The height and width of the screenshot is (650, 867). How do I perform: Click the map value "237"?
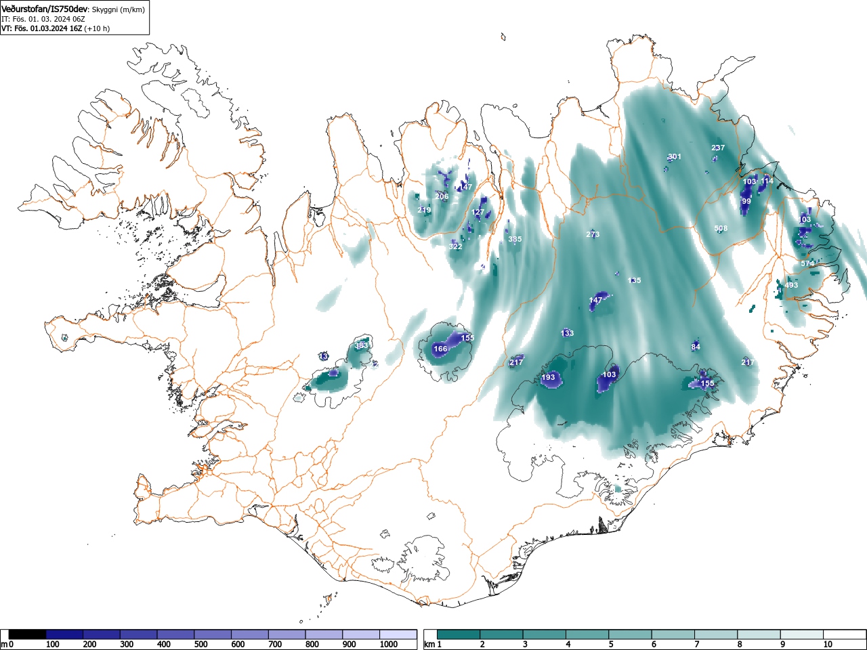pos(718,148)
